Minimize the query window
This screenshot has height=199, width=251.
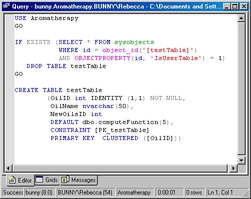pyautogui.click(x=227, y=6)
